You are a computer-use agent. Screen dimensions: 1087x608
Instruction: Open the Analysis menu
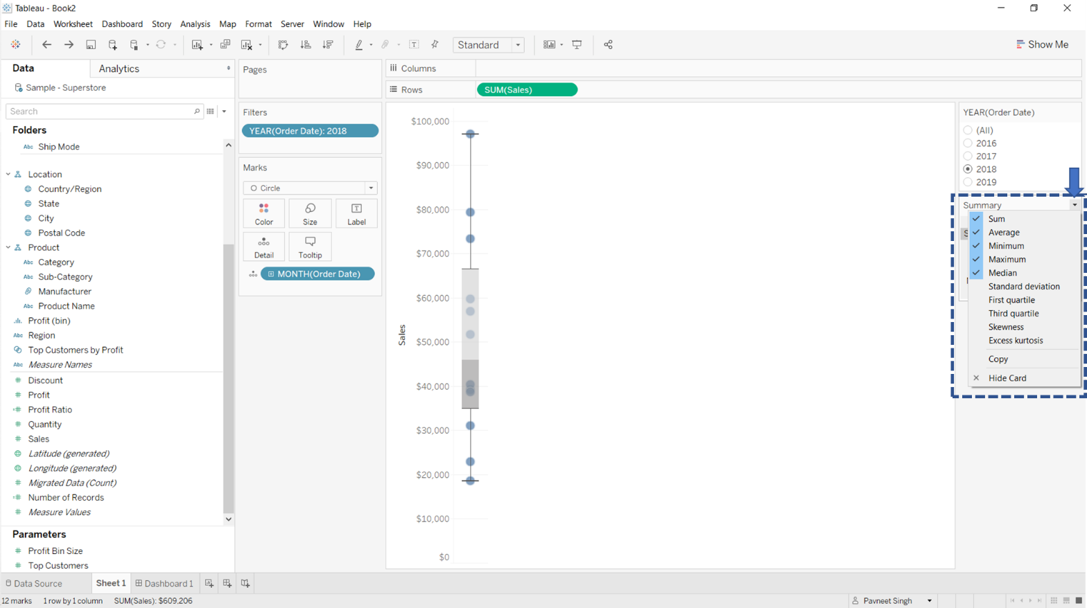click(195, 24)
